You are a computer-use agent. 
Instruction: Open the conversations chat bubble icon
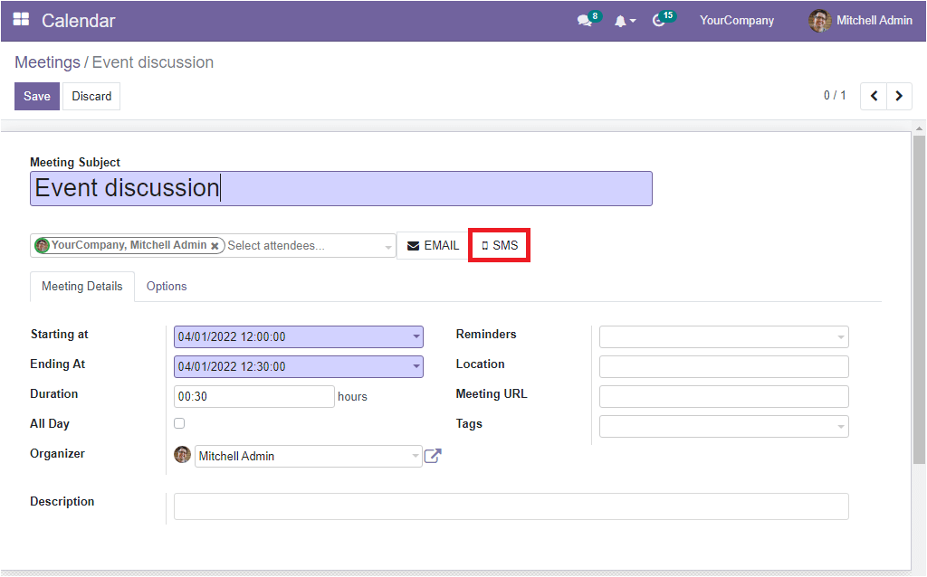pos(585,21)
